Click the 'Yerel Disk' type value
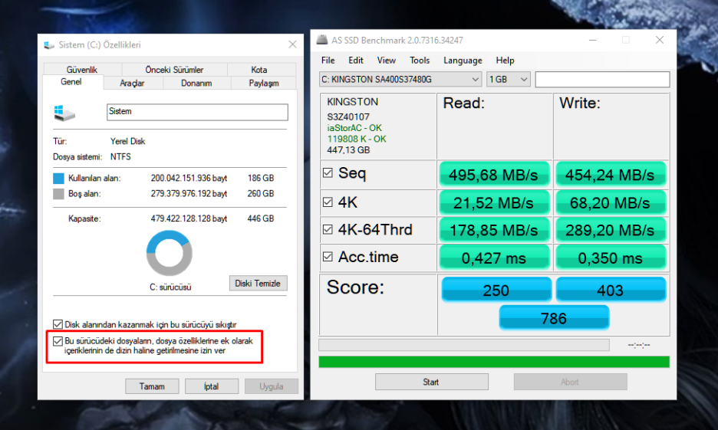 click(x=128, y=141)
